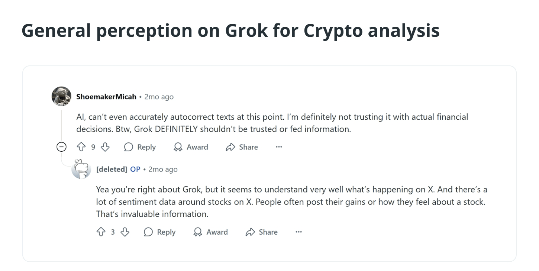This screenshot has width=539, height=271.
Task: Click ShoemakerMicah's 2mo ago timestamp
Action: pyautogui.click(x=159, y=97)
